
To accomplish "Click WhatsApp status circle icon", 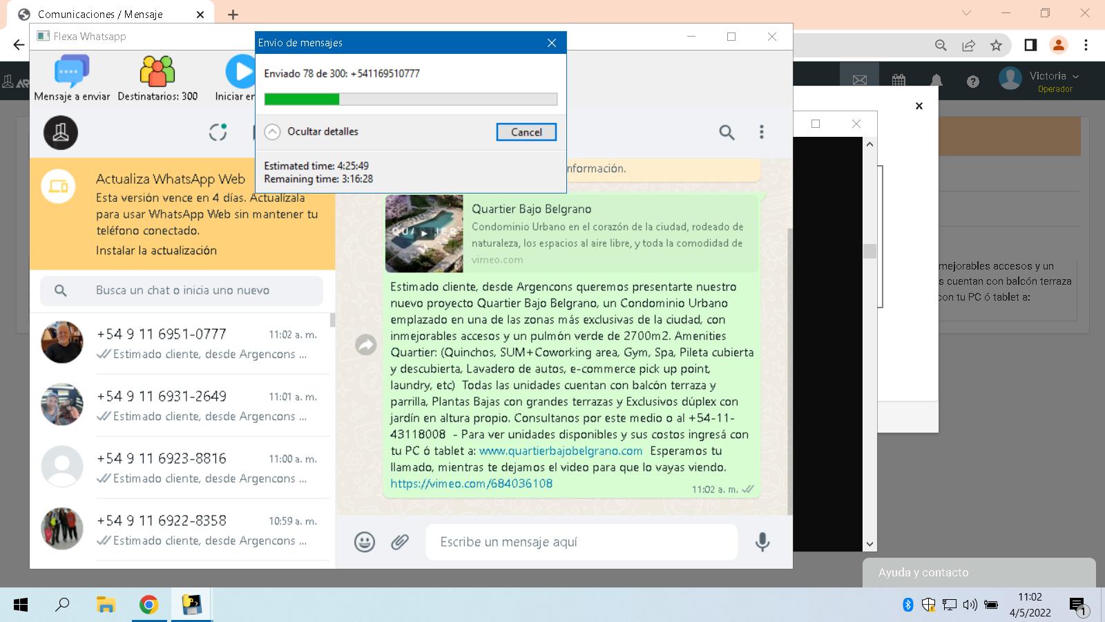I will pos(218,132).
